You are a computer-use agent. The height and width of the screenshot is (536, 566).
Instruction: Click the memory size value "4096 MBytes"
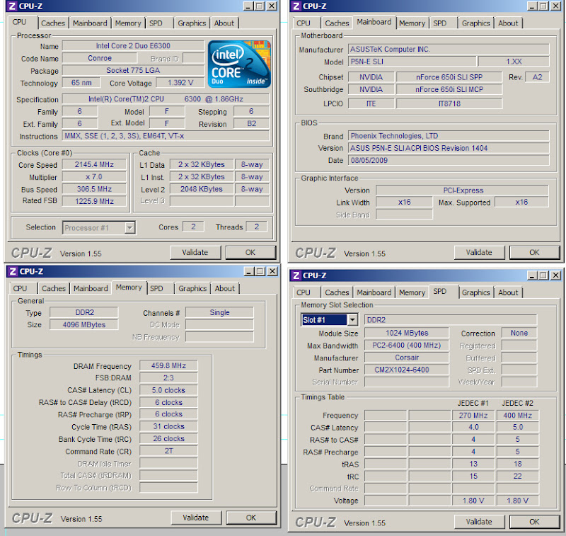point(83,325)
